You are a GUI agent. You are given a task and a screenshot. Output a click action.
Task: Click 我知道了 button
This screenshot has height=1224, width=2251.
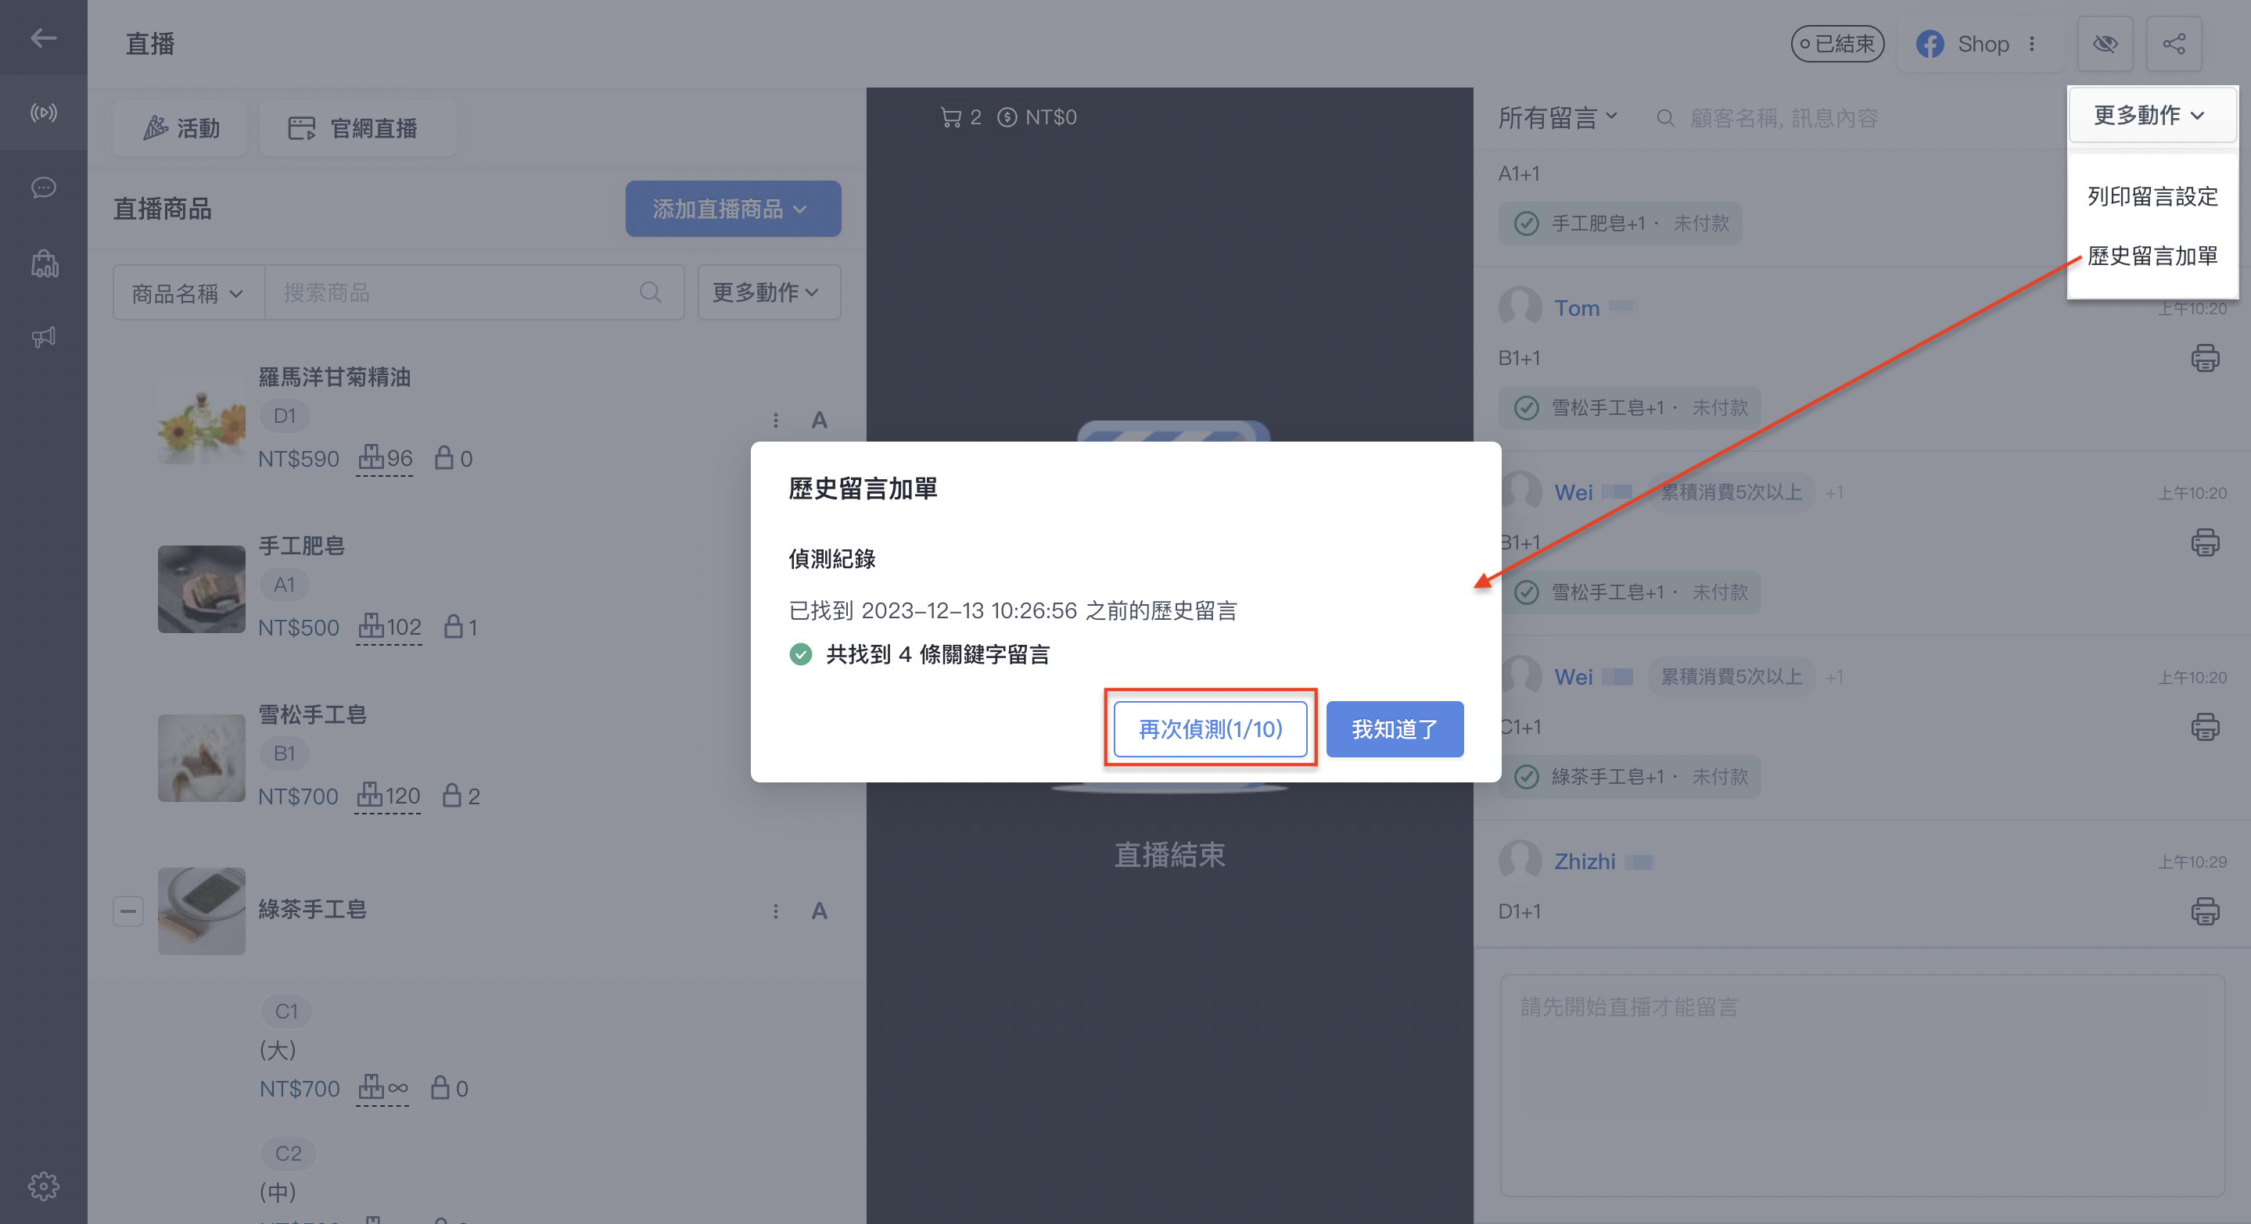[x=1395, y=728]
